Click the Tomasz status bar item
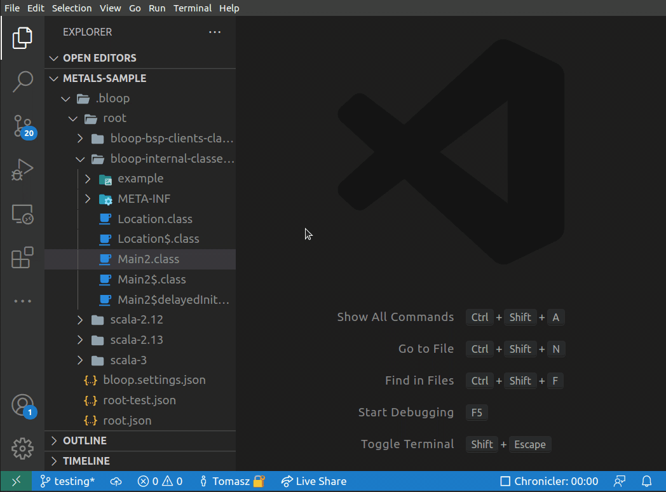 point(232,481)
